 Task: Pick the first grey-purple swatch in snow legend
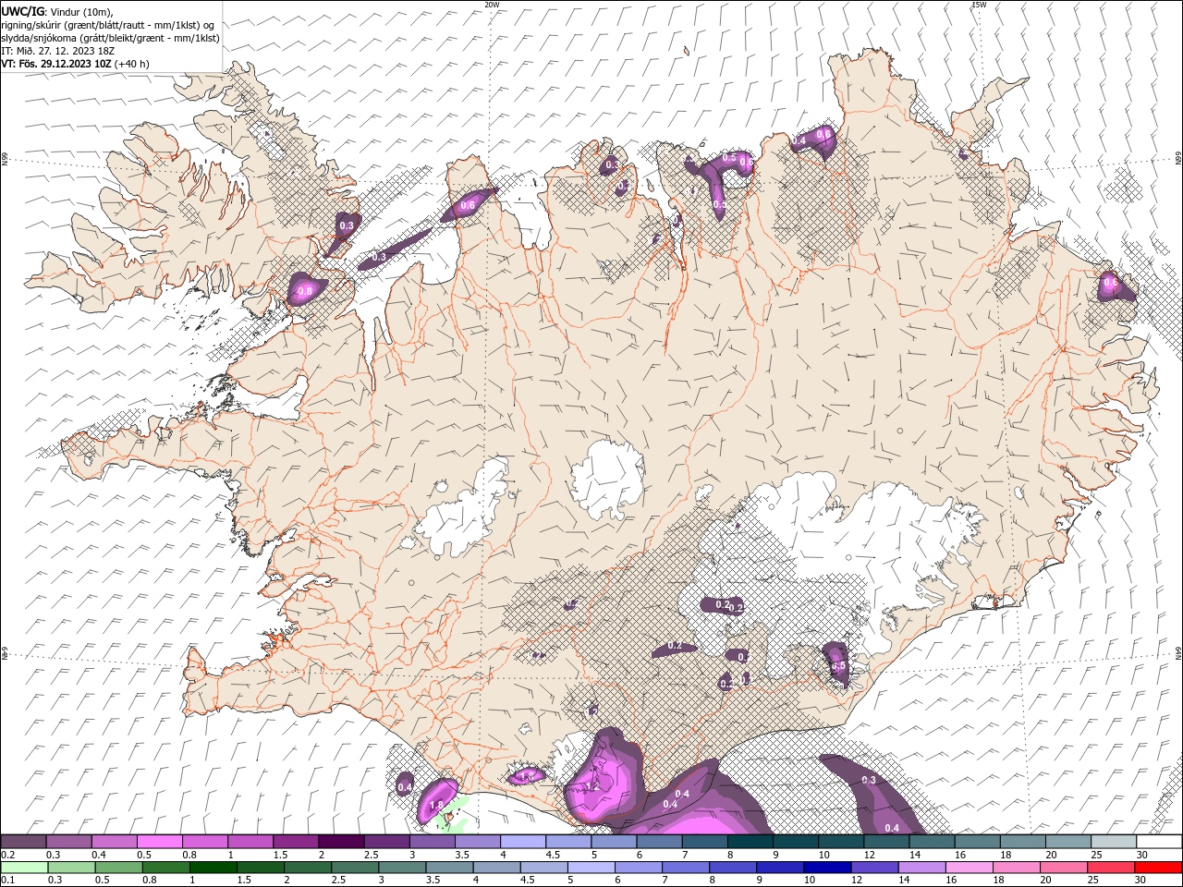tap(23, 842)
